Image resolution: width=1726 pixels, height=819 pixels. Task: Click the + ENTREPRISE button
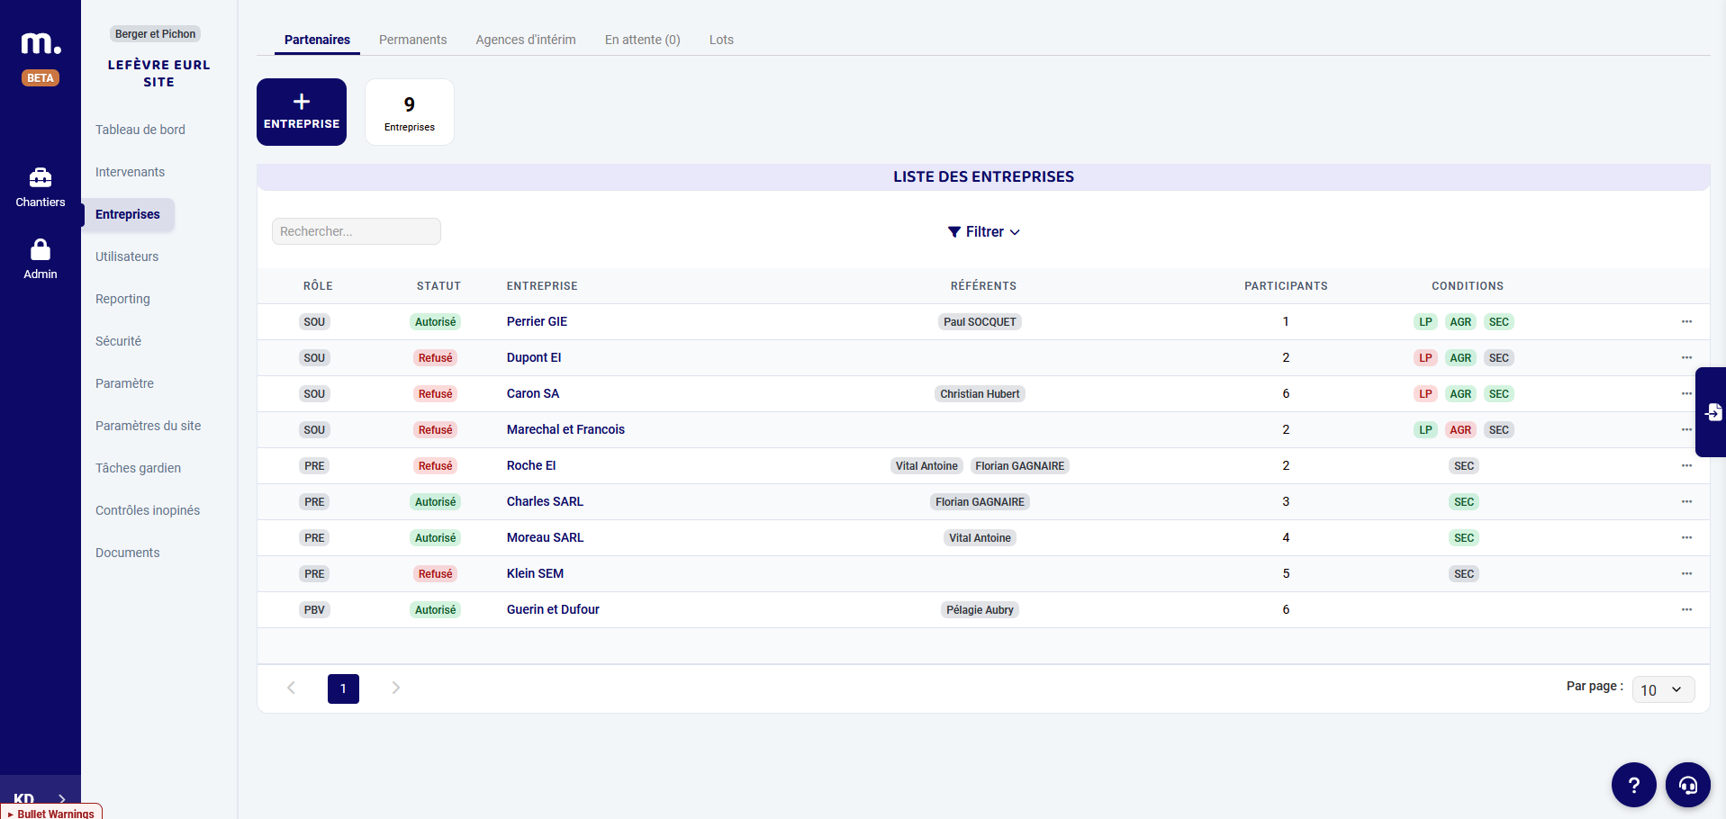[301, 112]
